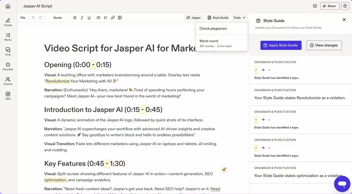The image size is (352, 194).
Task: Insert a hyperlink from the toolbar
Action: (113, 18)
